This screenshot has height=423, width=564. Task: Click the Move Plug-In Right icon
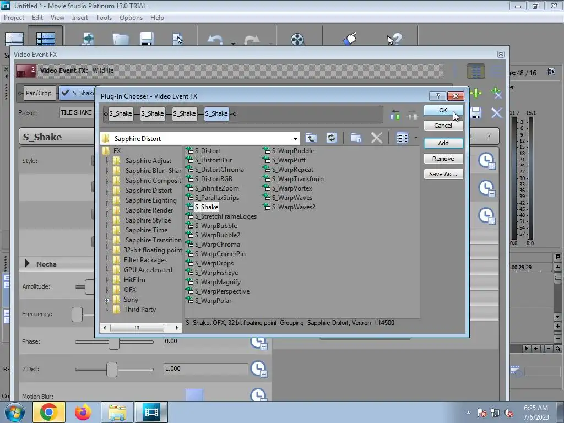tap(412, 115)
